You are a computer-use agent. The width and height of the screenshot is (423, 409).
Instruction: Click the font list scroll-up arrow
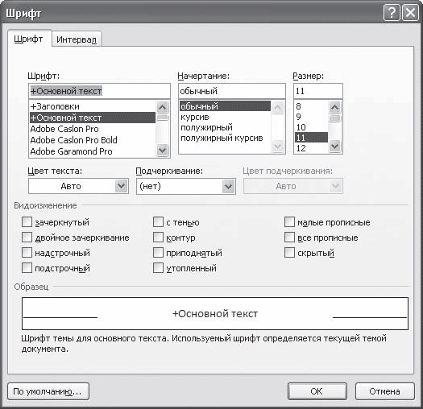(x=162, y=107)
